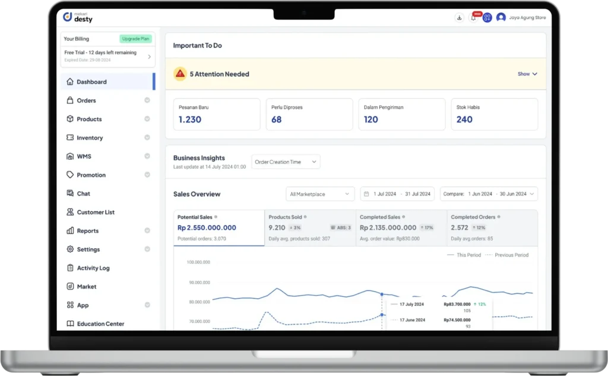Image resolution: width=608 pixels, height=376 pixels.
Task: Click the WMS warehouse icon
Action: click(71, 156)
